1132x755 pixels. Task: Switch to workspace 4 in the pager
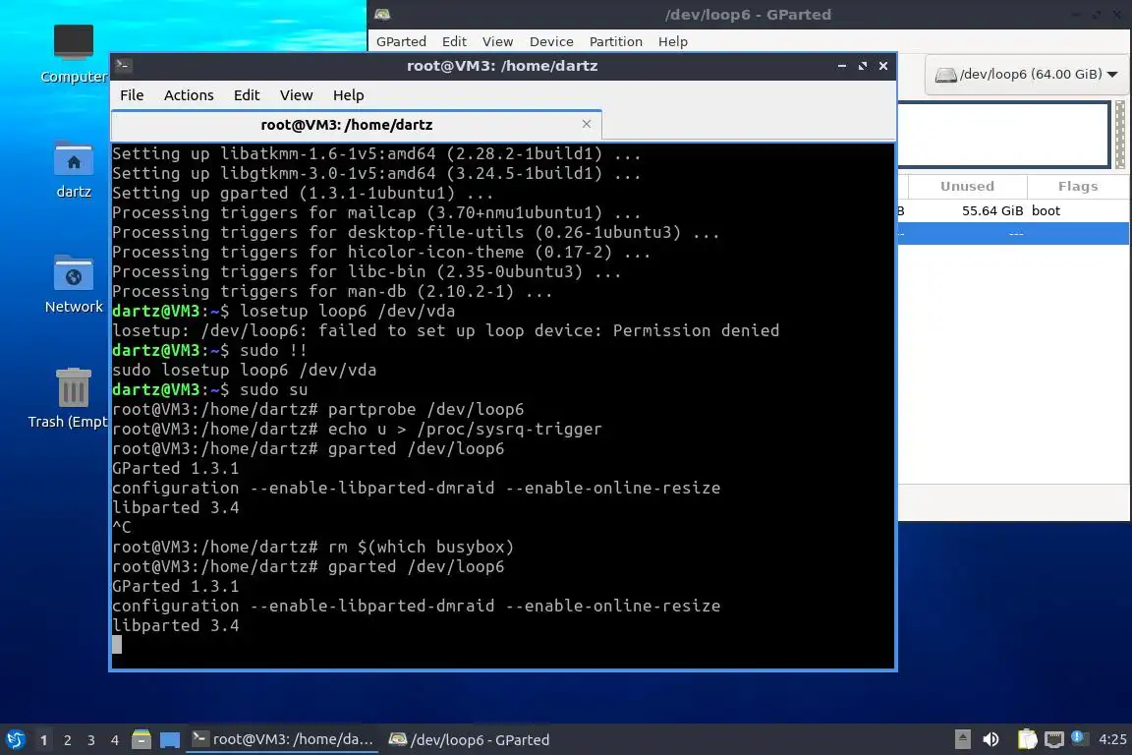click(114, 740)
